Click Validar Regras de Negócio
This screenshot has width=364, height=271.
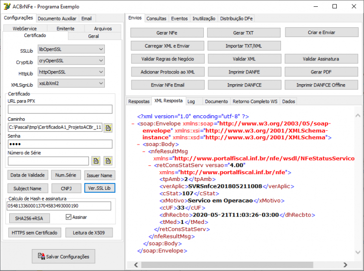167,59
